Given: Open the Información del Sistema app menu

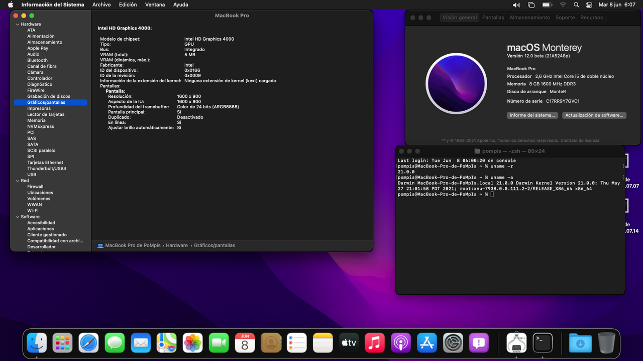Looking at the screenshot, I should [x=53, y=5].
